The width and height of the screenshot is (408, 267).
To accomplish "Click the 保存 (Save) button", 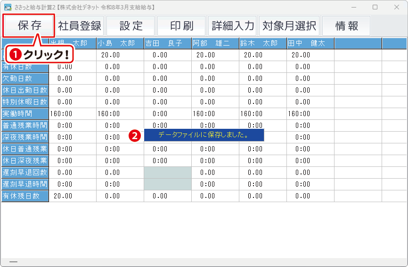I will (x=29, y=26).
